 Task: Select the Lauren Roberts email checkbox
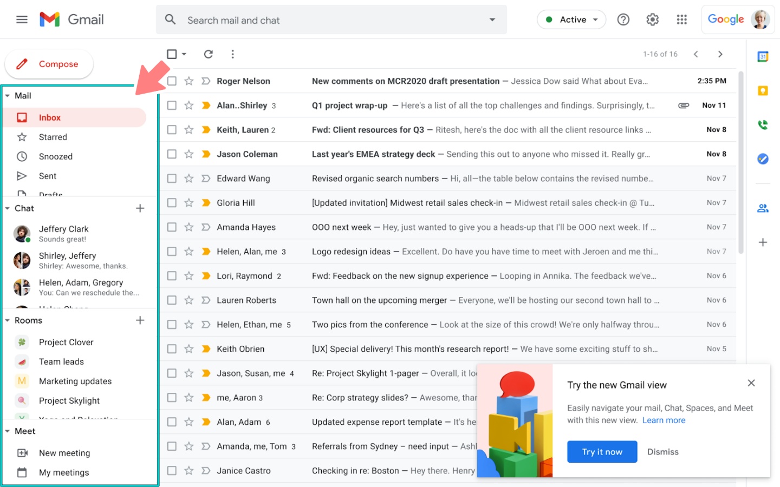pyautogui.click(x=172, y=300)
